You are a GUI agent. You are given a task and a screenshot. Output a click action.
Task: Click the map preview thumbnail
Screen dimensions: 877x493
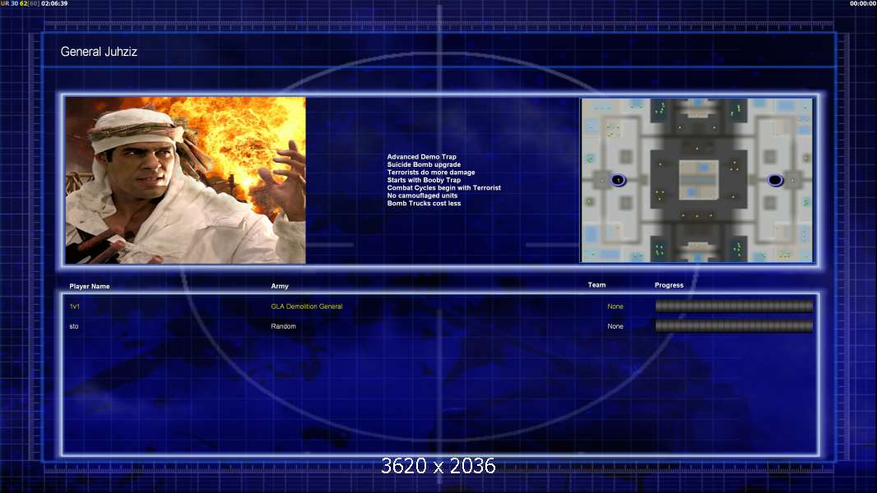pyautogui.click(x=697, y=180)
